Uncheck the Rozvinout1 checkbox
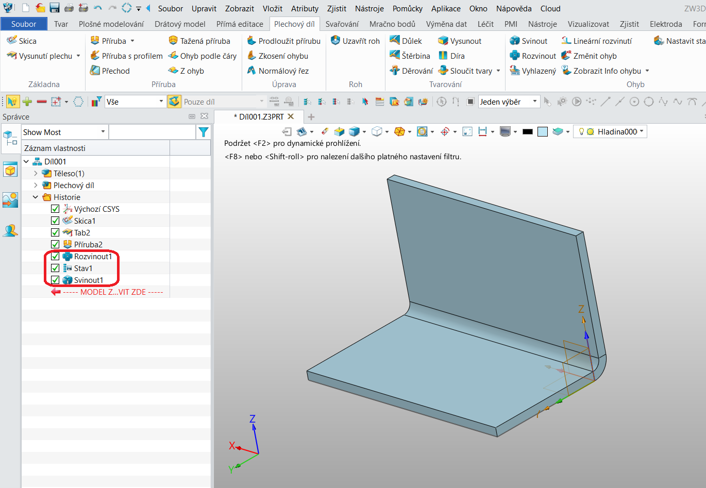 55,256
